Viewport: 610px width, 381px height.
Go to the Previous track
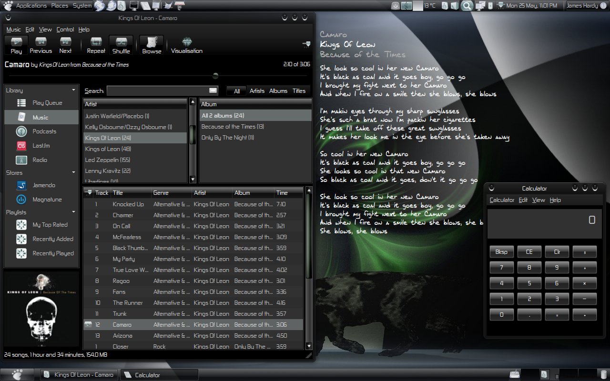click(x=41, y=45)
